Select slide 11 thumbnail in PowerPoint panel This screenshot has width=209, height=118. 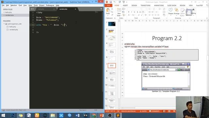[x=112, y=93]
